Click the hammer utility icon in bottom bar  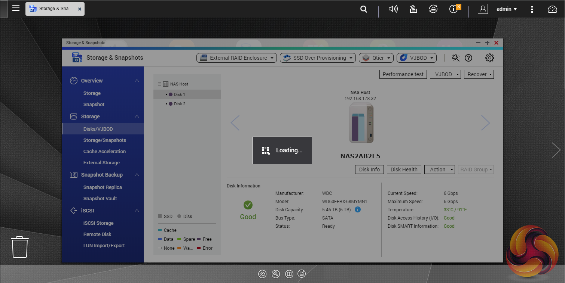point(275,274)
